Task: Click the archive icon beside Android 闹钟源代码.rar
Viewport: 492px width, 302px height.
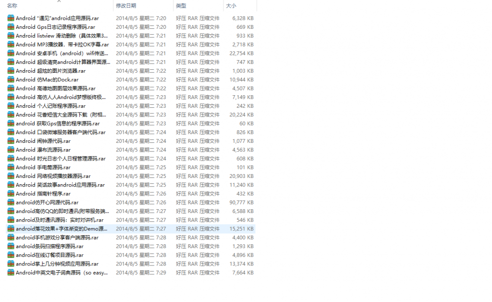Action: [x=11, y=141]
